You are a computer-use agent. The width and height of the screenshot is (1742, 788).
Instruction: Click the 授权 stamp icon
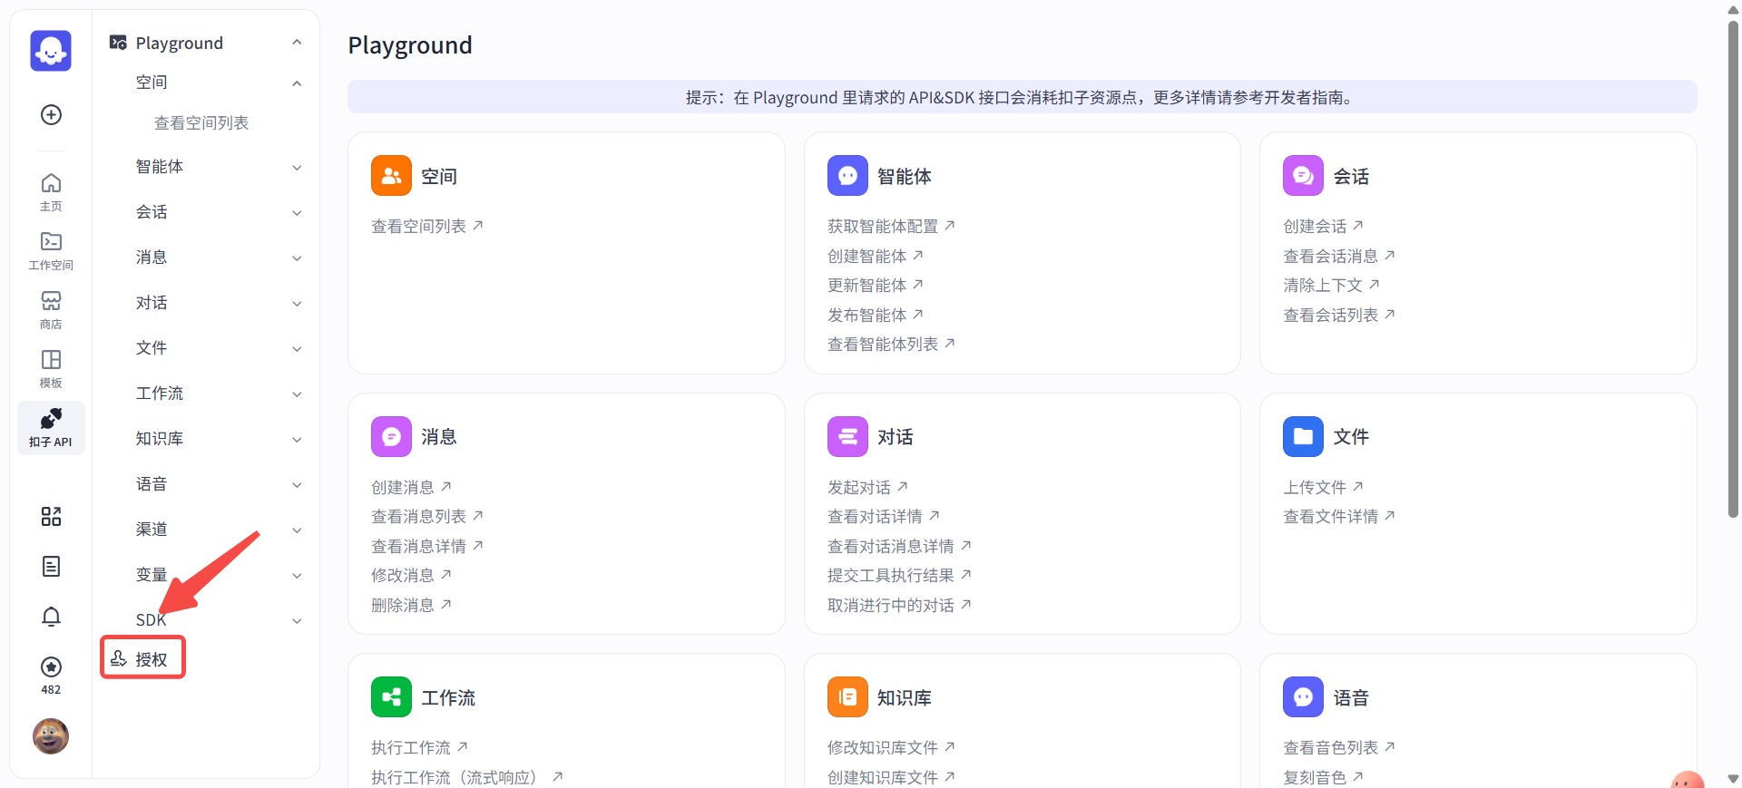point(118,659)
